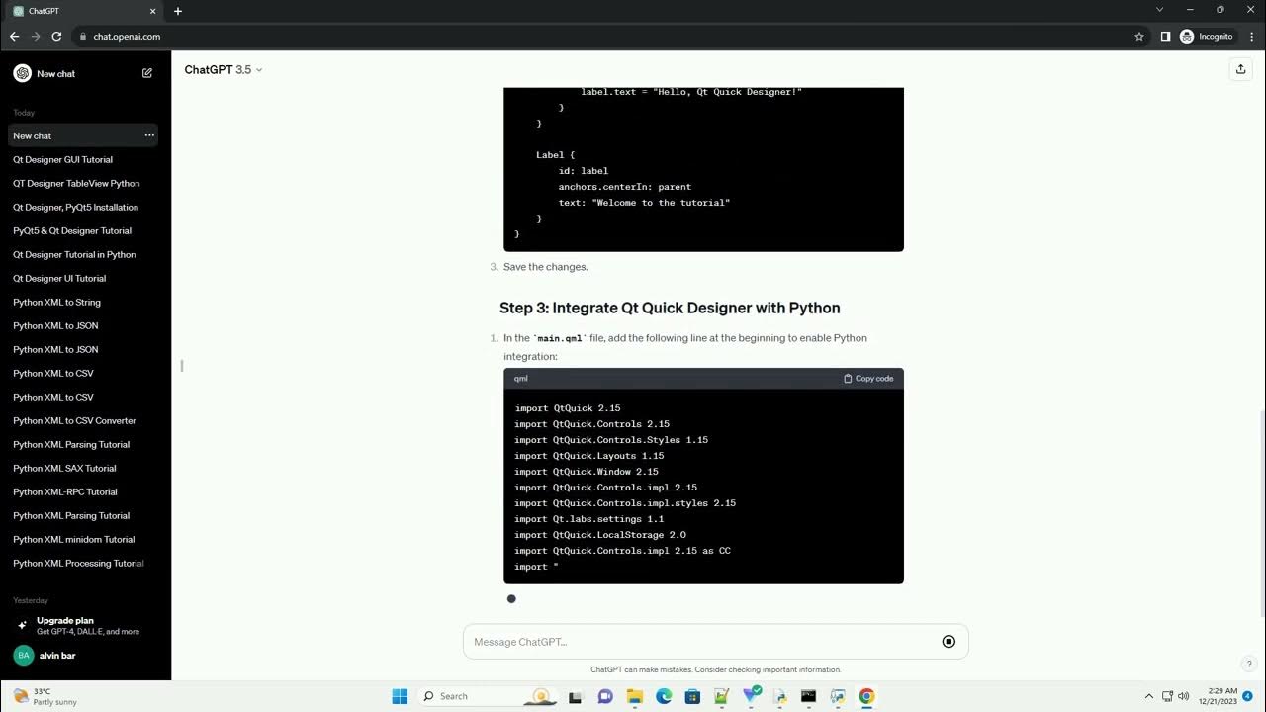1266x712 pixels.
Task: Bookmark this page with star icon
Action: click(1139, 37)
